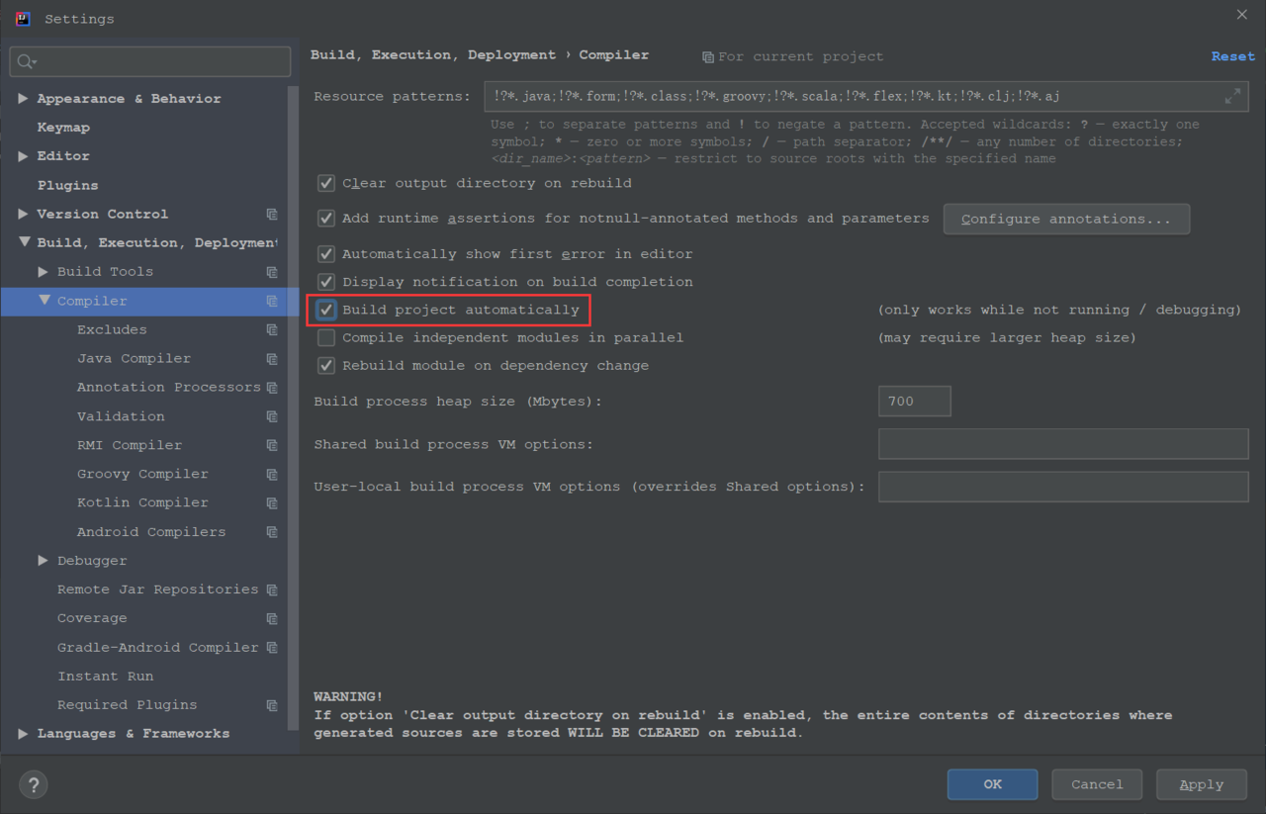Select Excludes under Compiler
The width and height of the screenshot is (1266, 814).
(112, 329)
